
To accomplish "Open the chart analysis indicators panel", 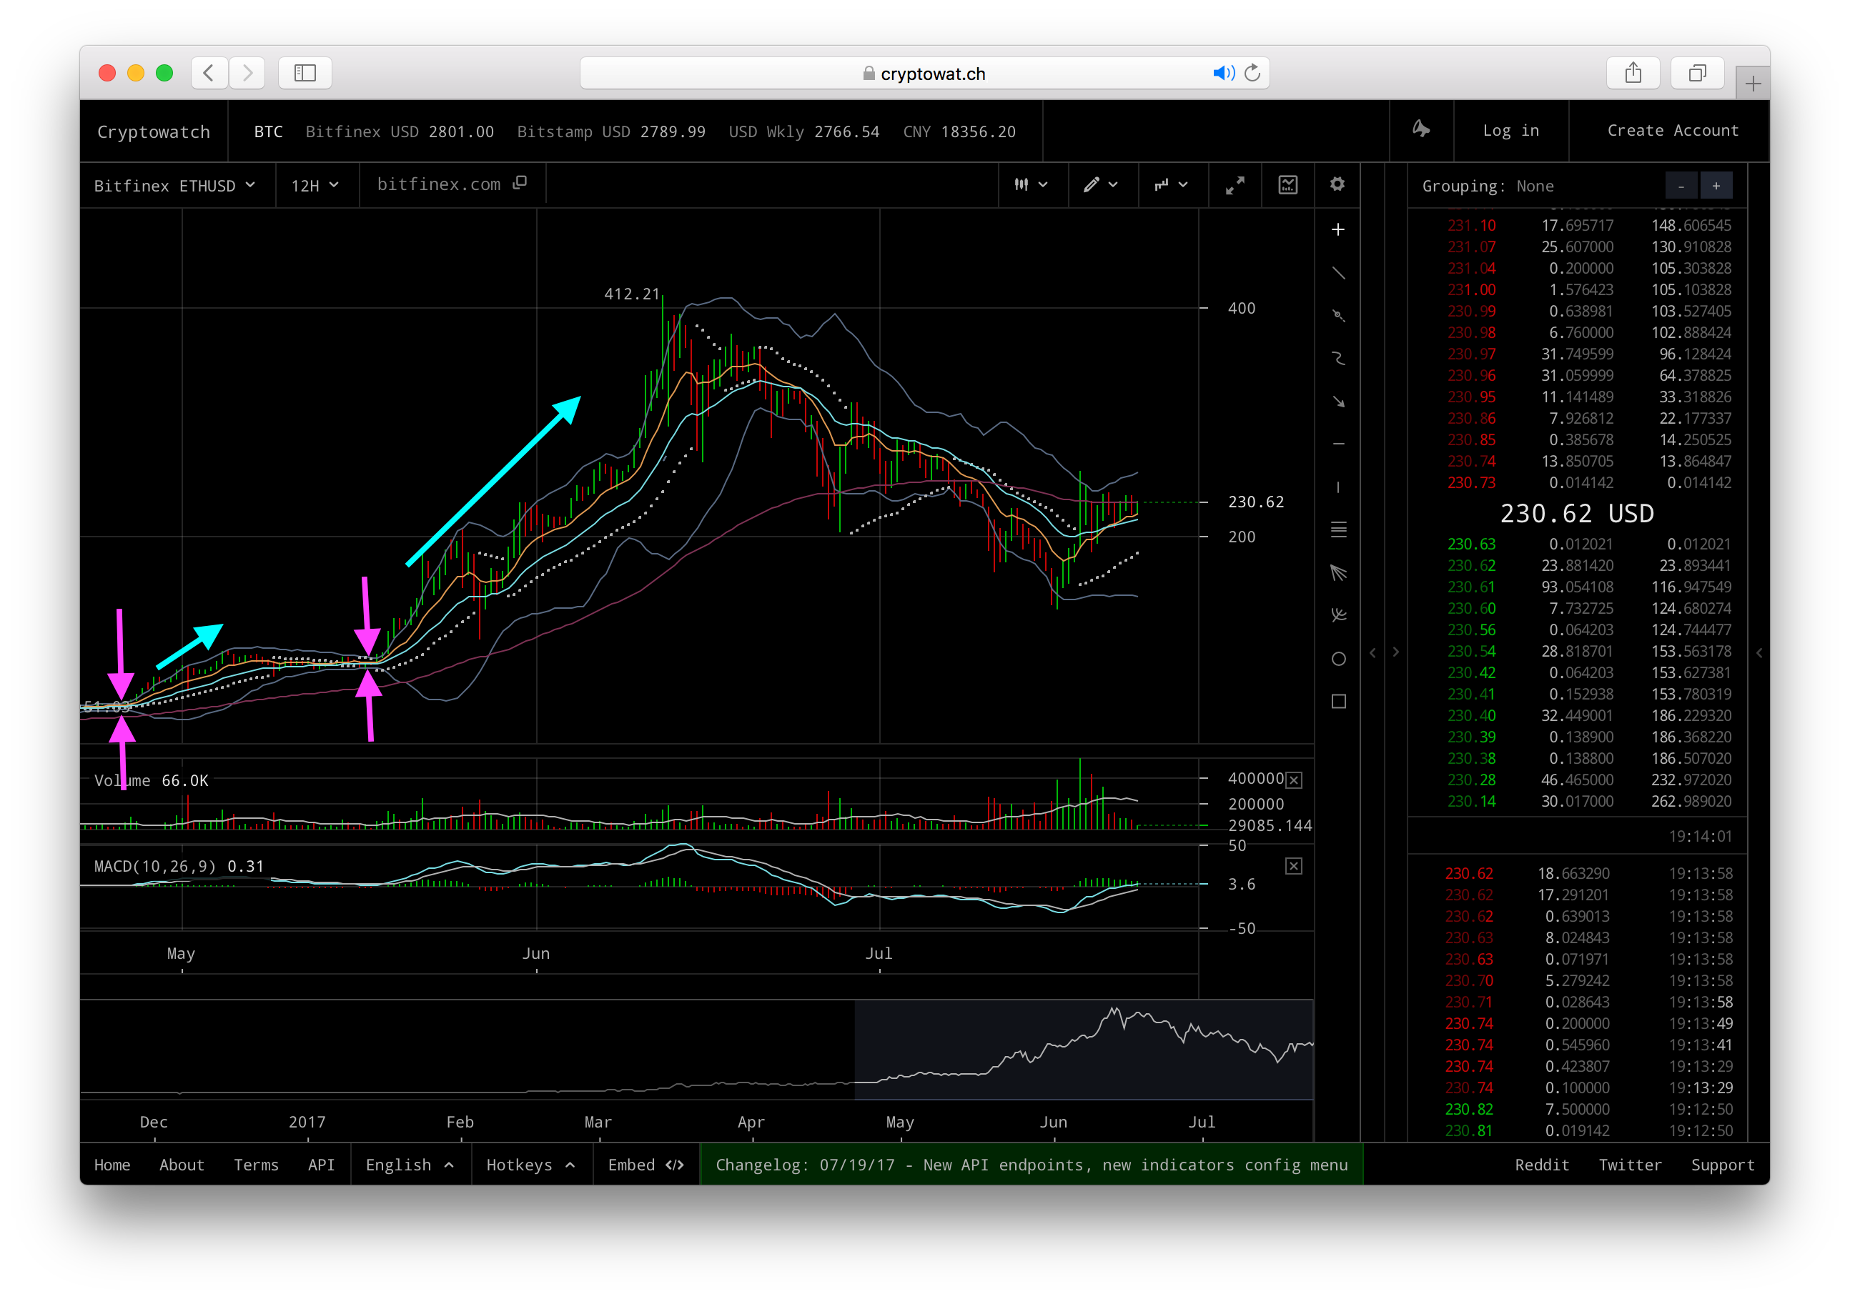I will (x=1287, y=185).
